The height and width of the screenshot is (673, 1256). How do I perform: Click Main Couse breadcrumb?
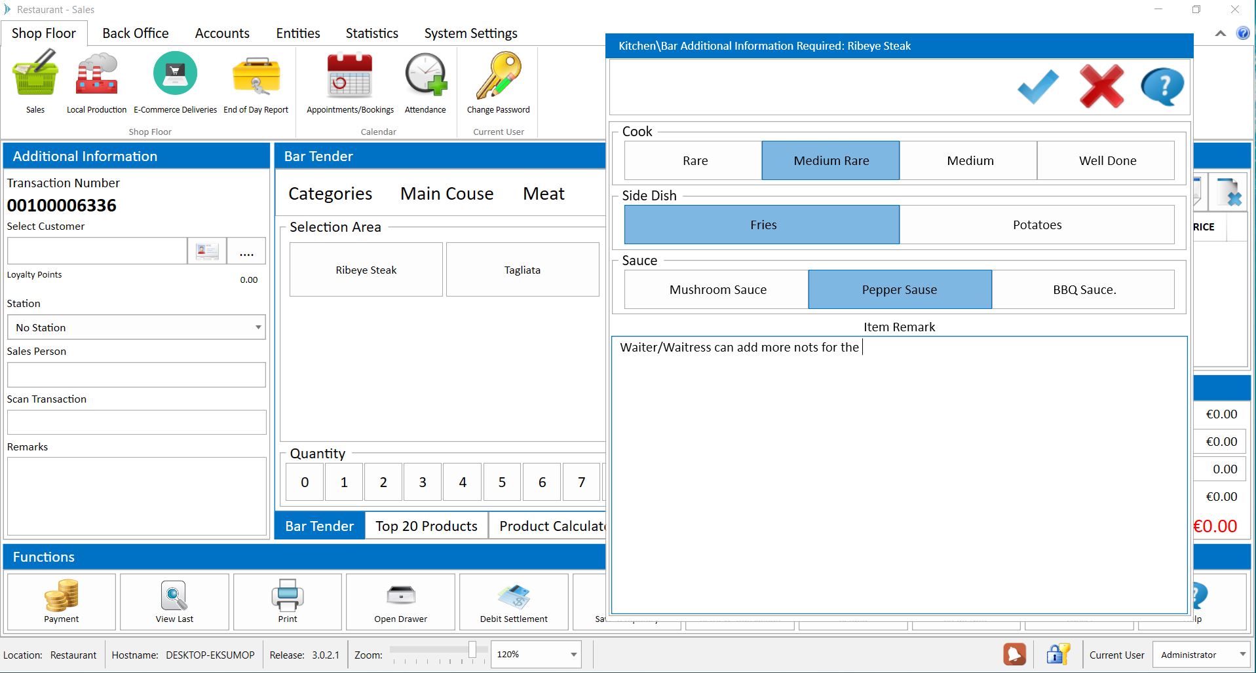(447, 194)
